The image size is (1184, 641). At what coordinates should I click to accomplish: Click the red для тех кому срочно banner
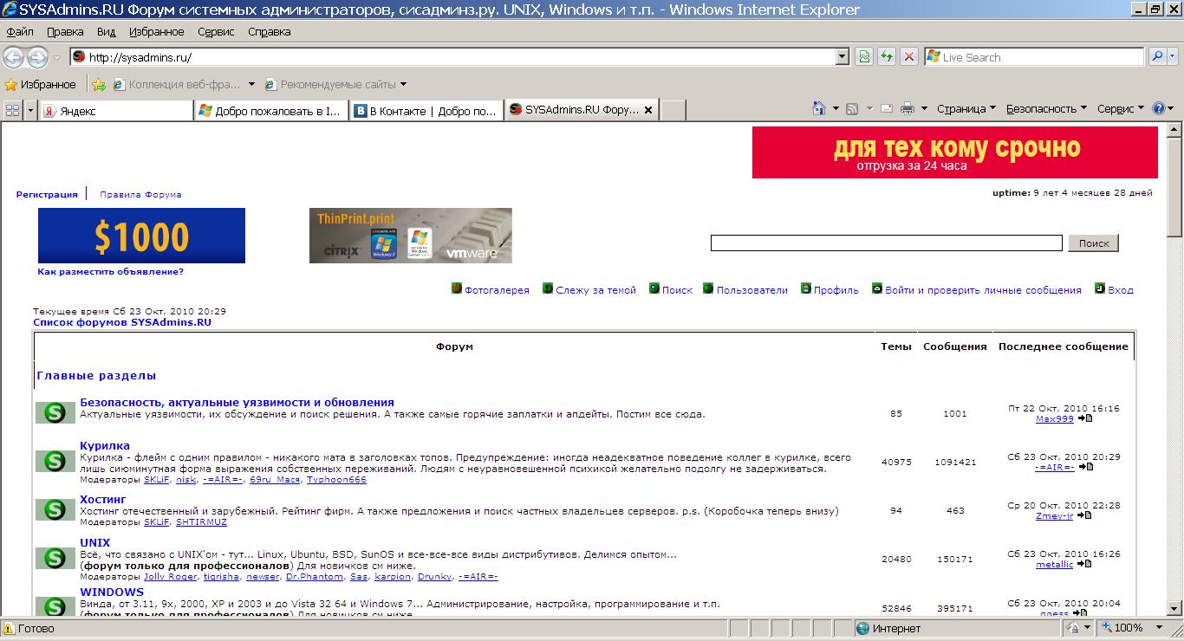(x=954, y=152)
